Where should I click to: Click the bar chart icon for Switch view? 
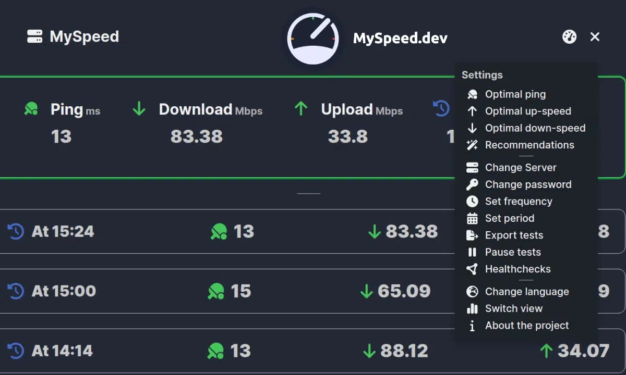pyautogui.click(x=472, y=308)
